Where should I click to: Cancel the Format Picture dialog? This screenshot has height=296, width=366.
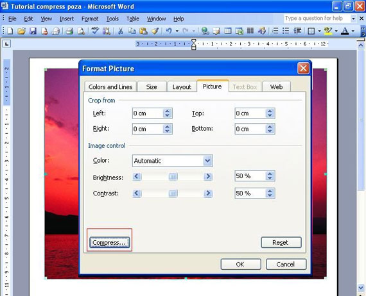(286, 265)
